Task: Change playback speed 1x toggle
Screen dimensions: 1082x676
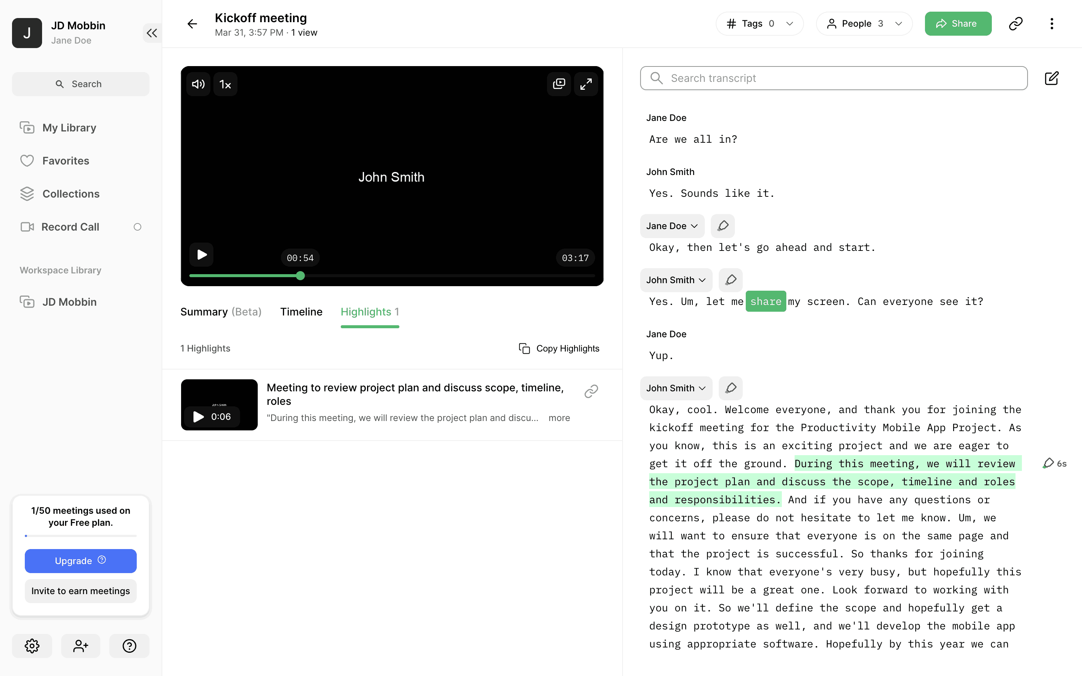Action: (x=225, y=84)
